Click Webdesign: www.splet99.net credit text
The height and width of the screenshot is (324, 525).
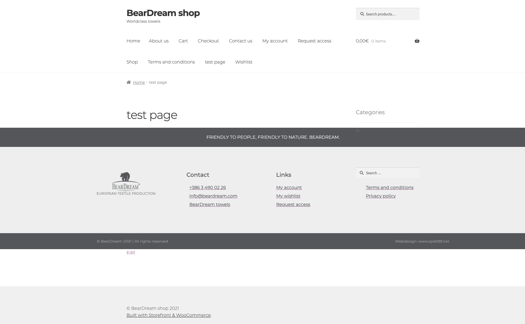422,241
